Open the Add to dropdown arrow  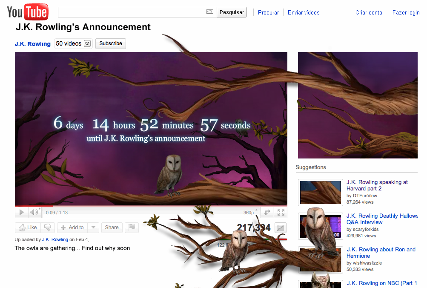94,228
